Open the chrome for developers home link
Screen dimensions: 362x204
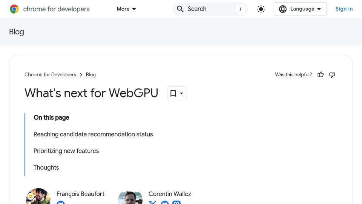click(x=49, y=9)
